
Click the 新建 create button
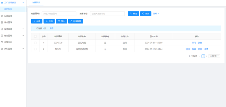37,21
